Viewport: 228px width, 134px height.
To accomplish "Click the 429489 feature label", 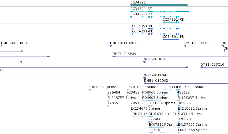I will (133, 92).
